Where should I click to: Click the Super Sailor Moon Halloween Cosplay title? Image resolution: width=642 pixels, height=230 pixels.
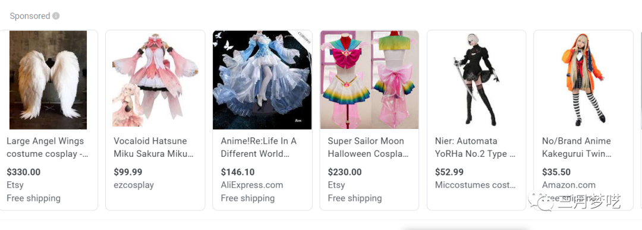pos(368,148)
